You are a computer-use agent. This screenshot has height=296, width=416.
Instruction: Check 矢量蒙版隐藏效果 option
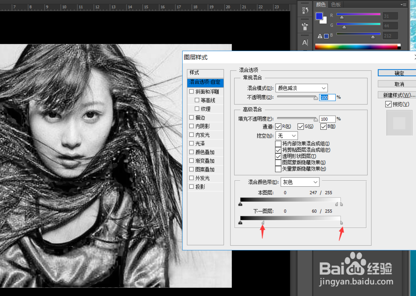pyautogui.click(x=278, y=169)
